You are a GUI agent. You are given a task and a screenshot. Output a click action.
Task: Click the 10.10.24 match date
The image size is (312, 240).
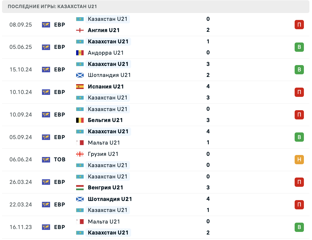click(x=21, y=92)
